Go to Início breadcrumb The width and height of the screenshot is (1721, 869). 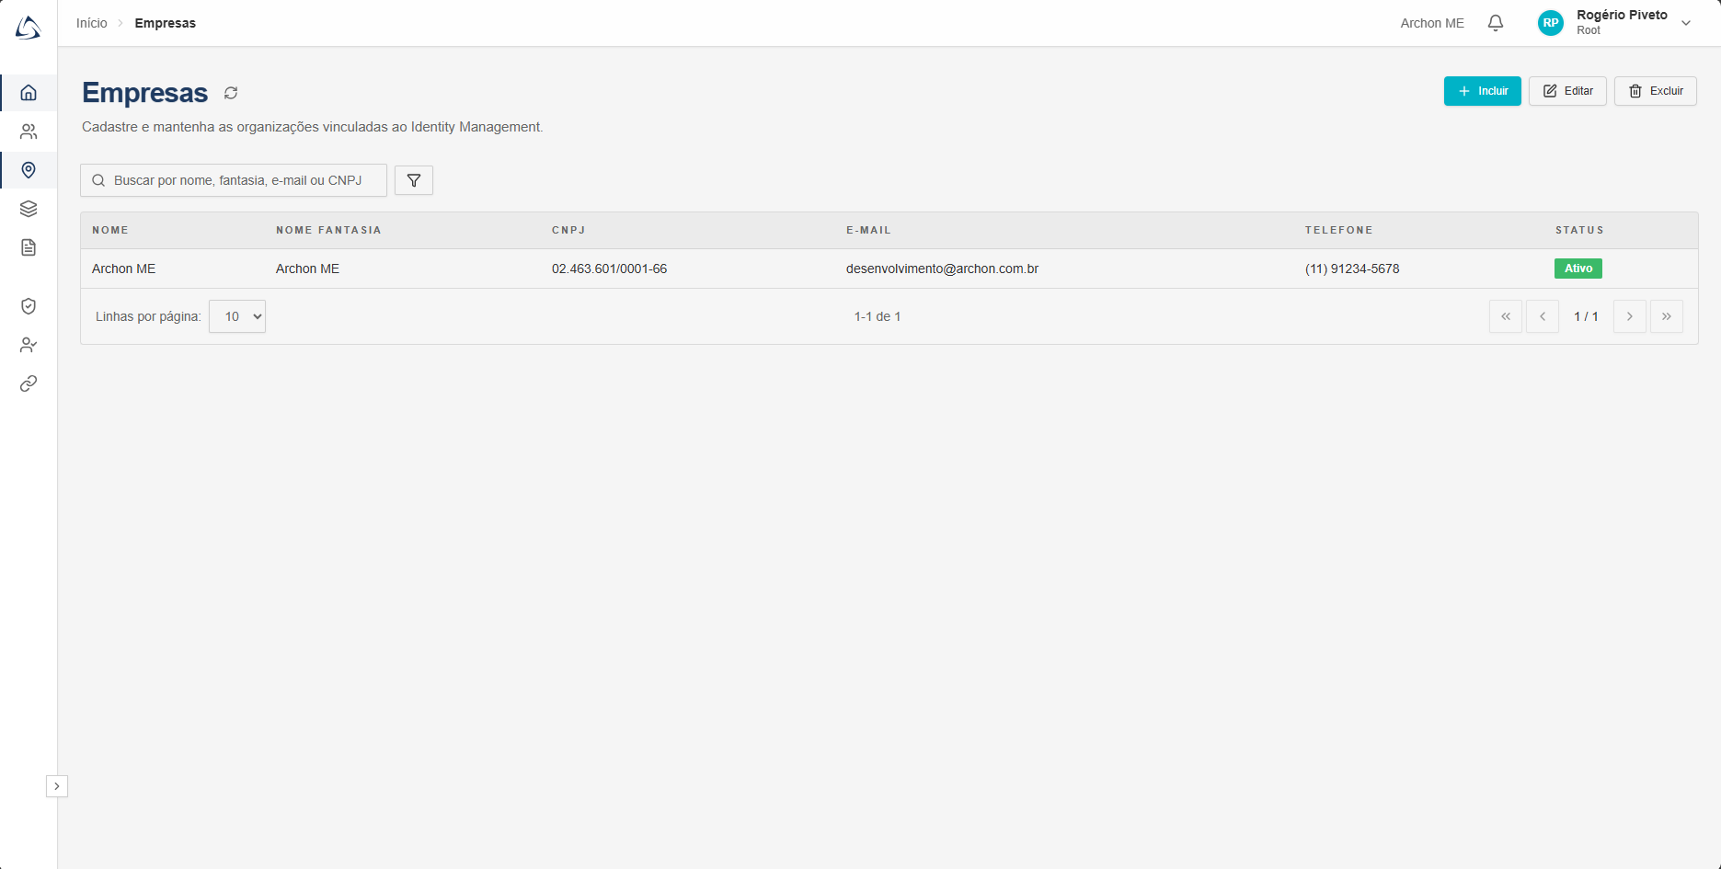(x=91, y=23)
